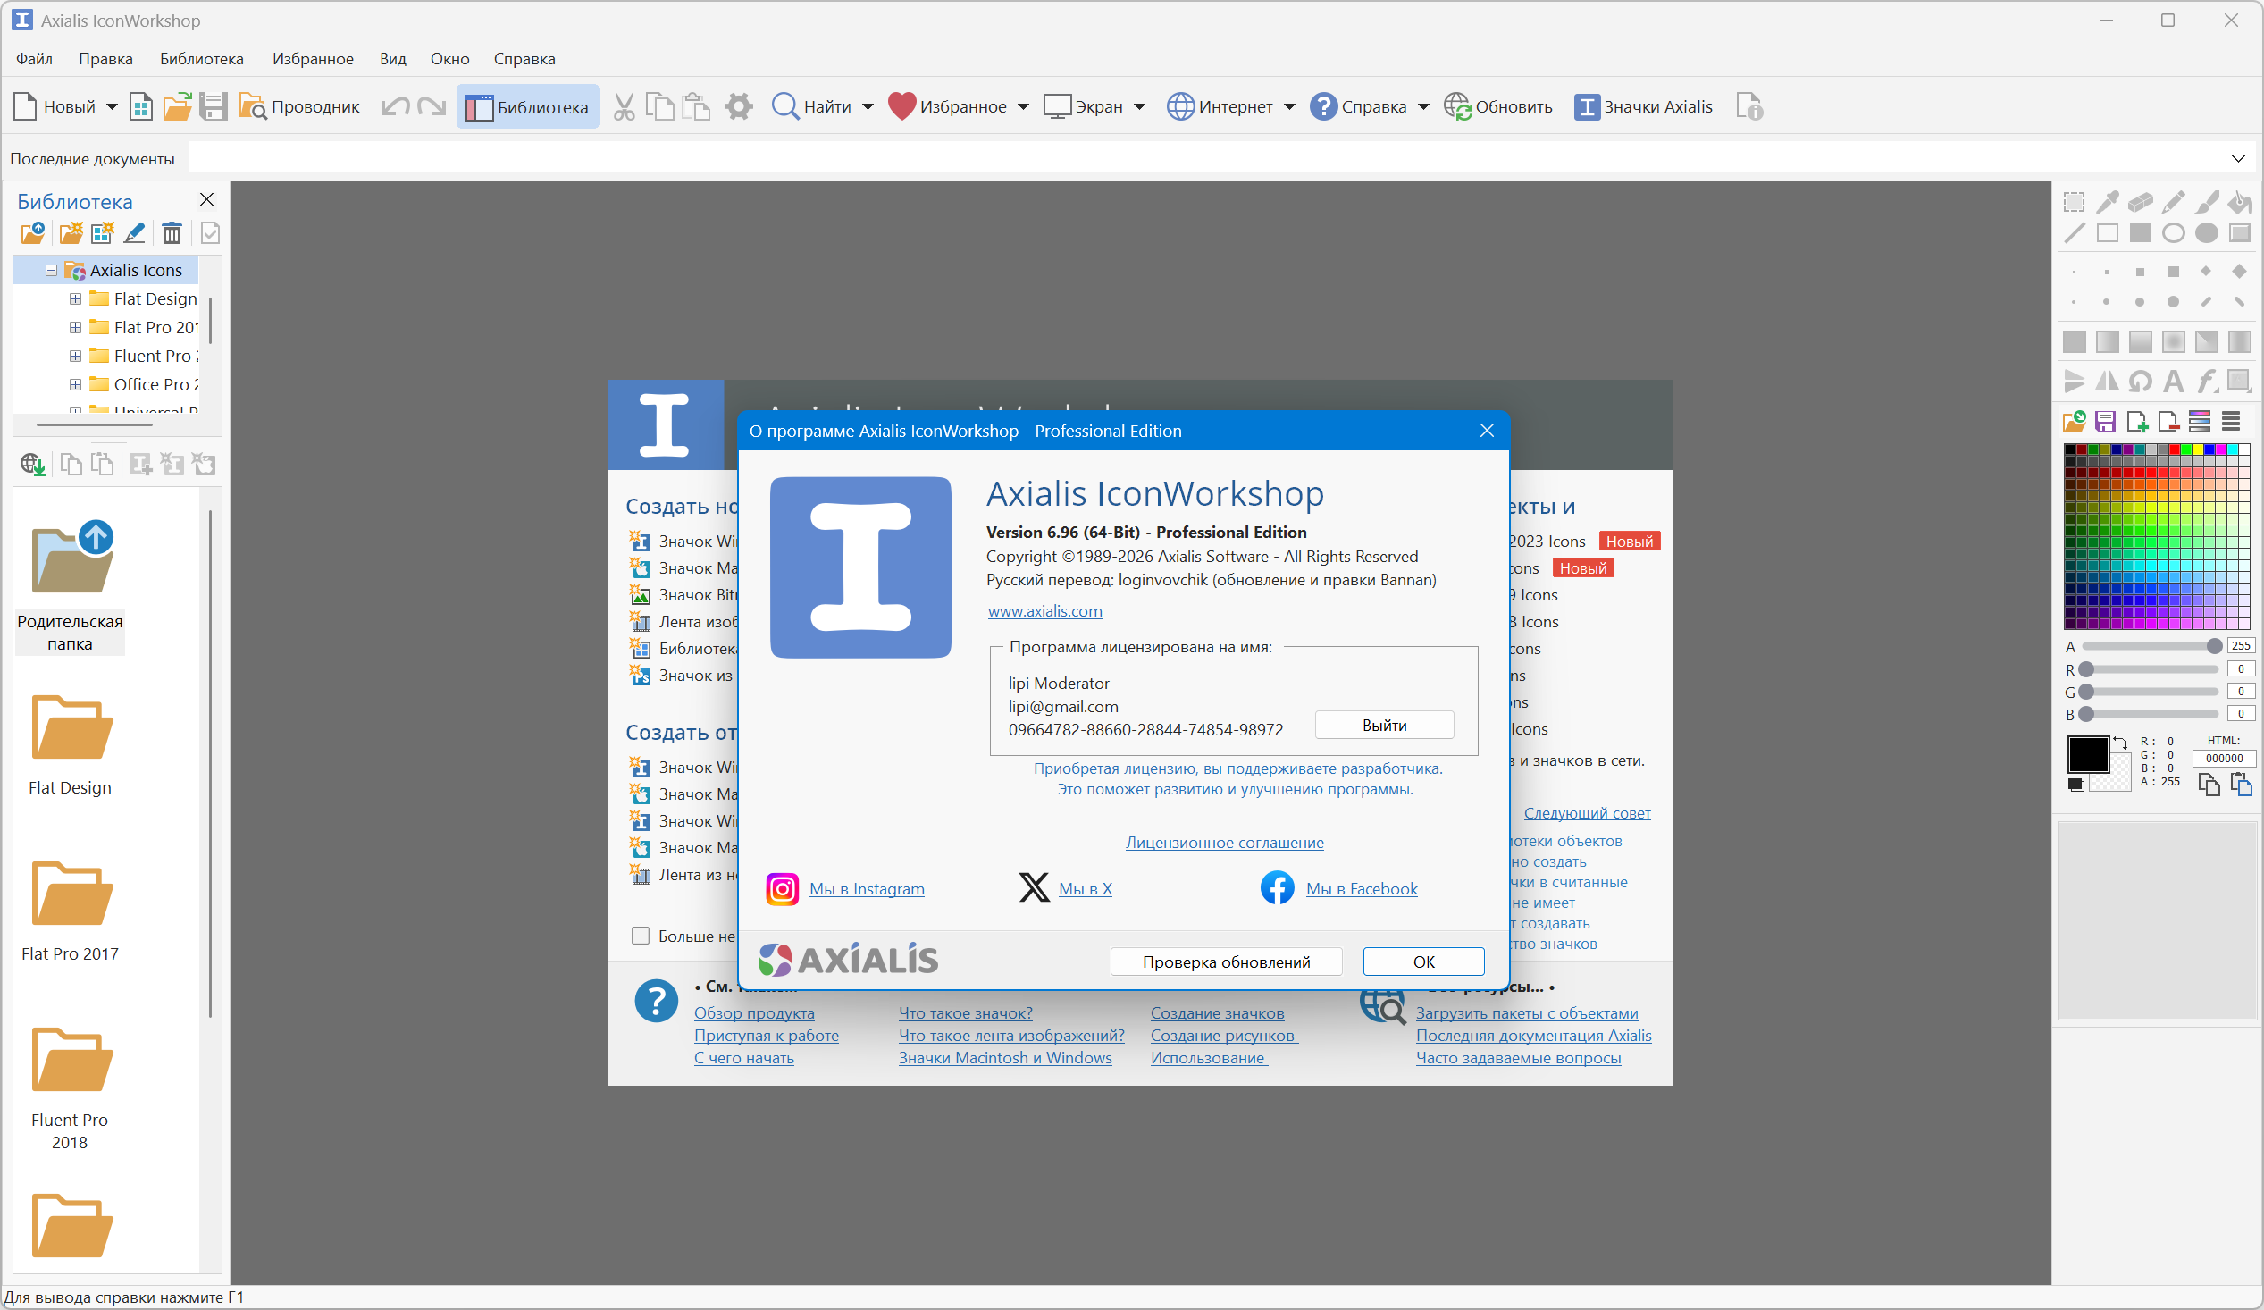Open the Библиотека menu
Screen dimensions: 2264x1310
(201, 58)
